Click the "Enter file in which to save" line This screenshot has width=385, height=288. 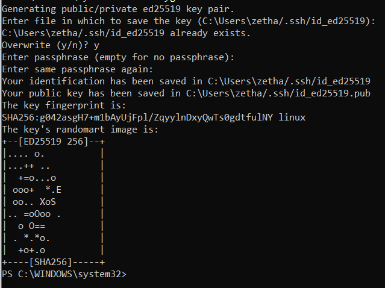[x=188, y=22]
